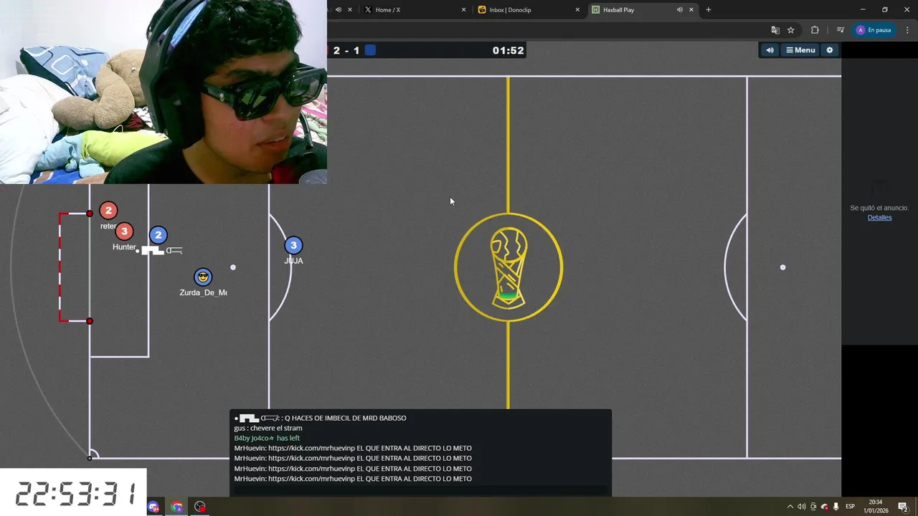This screenshot has height=516, width=918.
Task: Show hidden system tray icons
Action: 790,507
